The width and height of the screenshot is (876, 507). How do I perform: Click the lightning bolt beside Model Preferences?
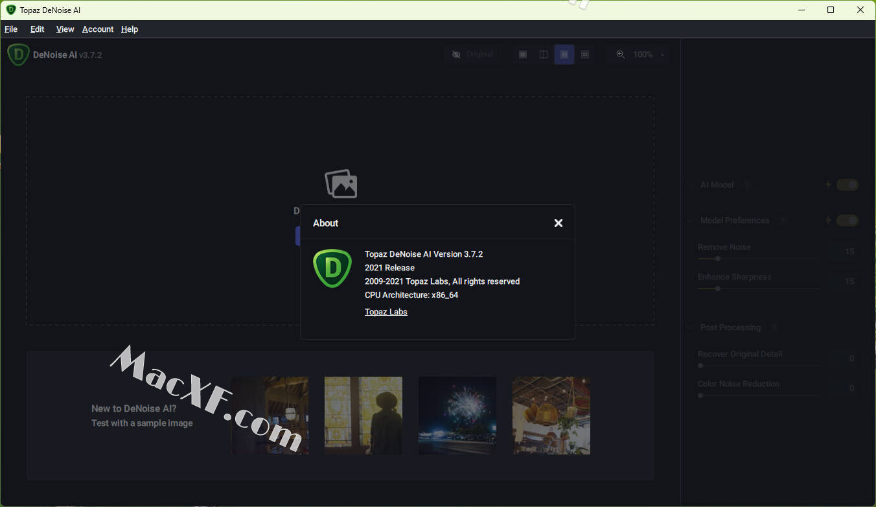click(x=827, y=220)
